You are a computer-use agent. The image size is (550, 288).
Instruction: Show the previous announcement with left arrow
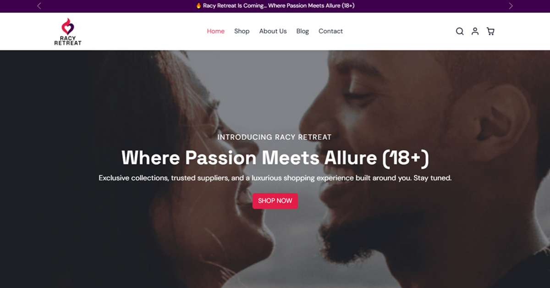click(x=39, y=6)
